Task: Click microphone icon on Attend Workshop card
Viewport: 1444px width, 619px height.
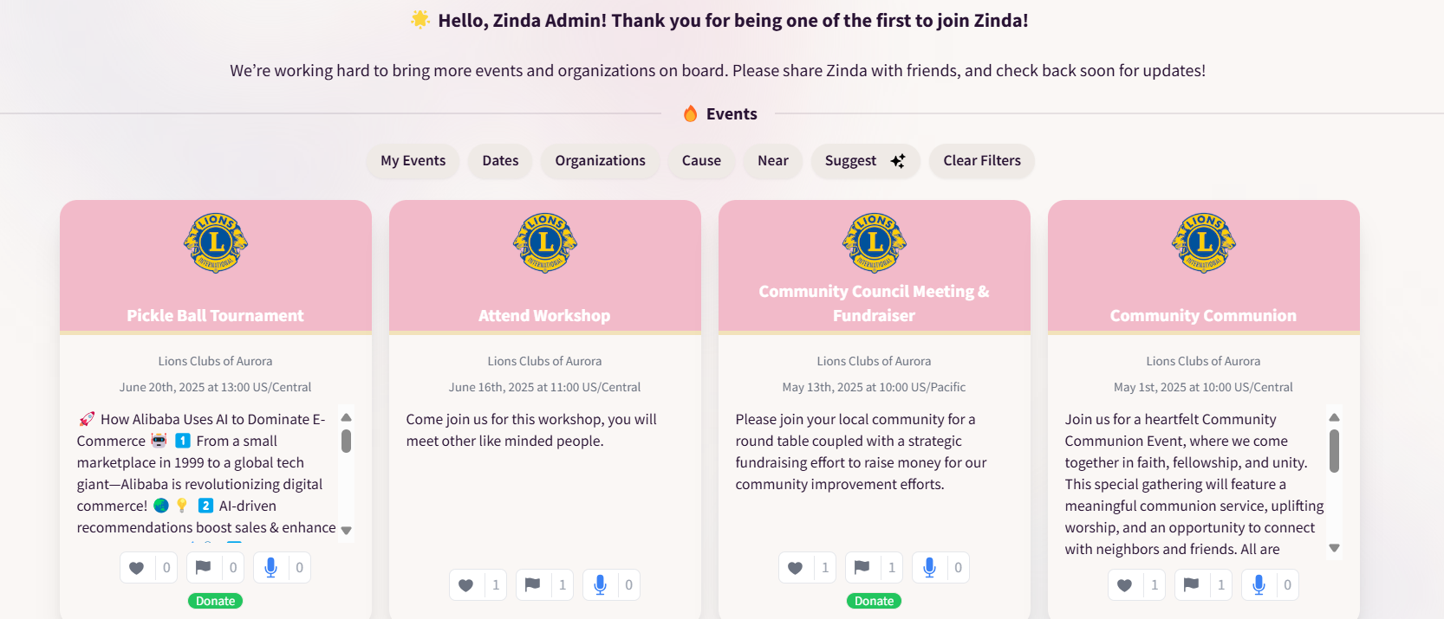Action: (x=600, y=585)
